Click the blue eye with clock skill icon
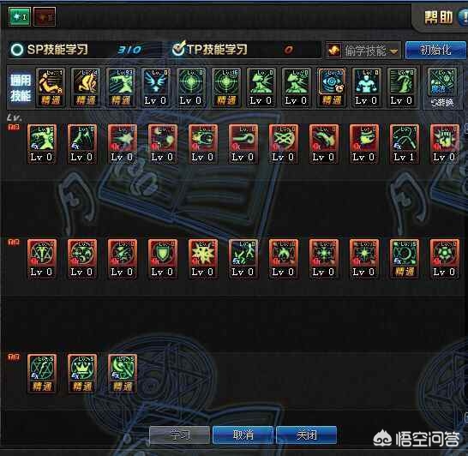This screenshot has height=456, width=468. point(332,87)
